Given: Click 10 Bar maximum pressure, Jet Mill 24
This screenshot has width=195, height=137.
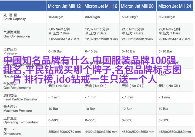Looking at the screenshot, I should click(x=164, y=109).
